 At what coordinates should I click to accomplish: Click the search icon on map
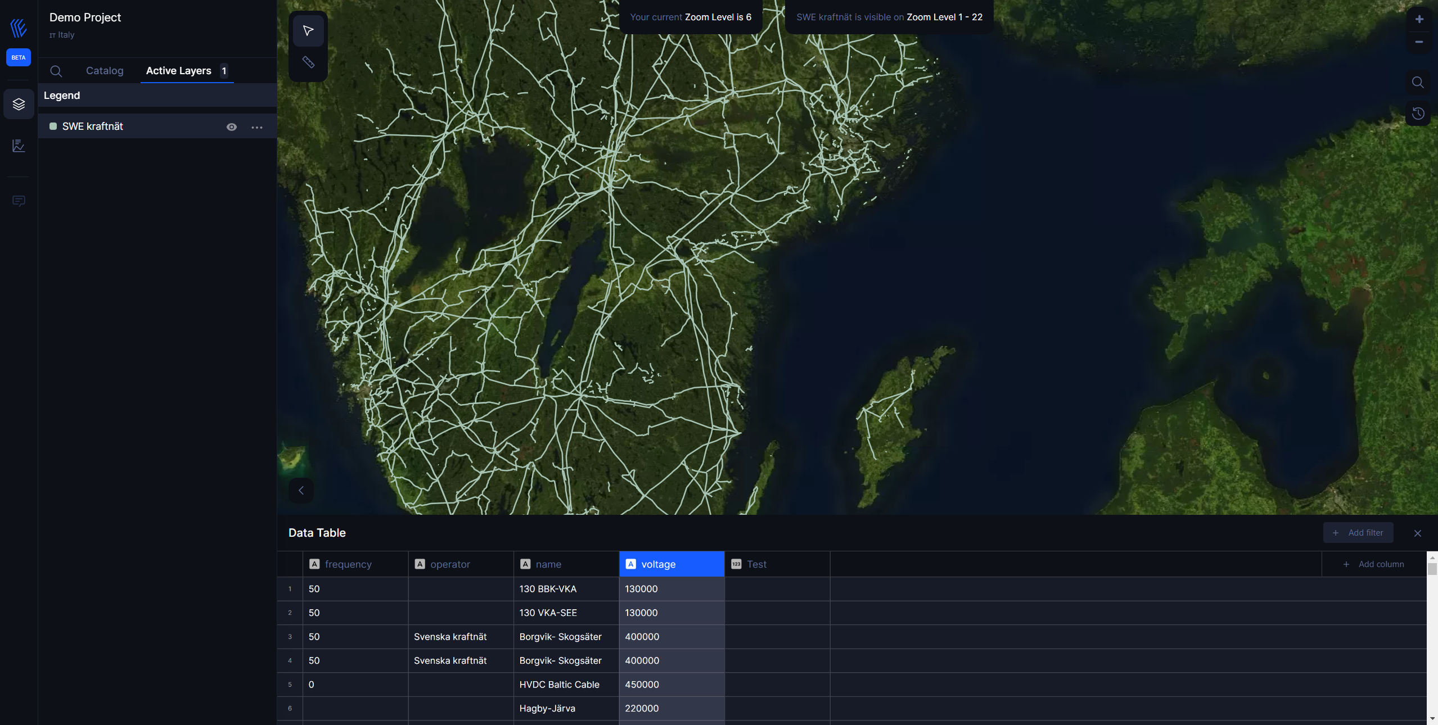[1418, 81]
